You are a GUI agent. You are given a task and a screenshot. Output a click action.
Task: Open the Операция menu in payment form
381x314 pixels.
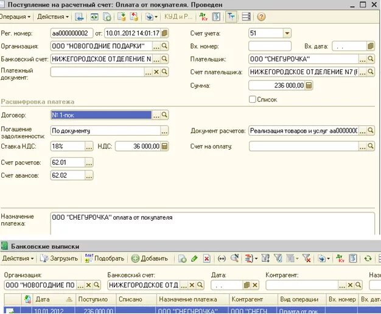click(x=15, y=17)
